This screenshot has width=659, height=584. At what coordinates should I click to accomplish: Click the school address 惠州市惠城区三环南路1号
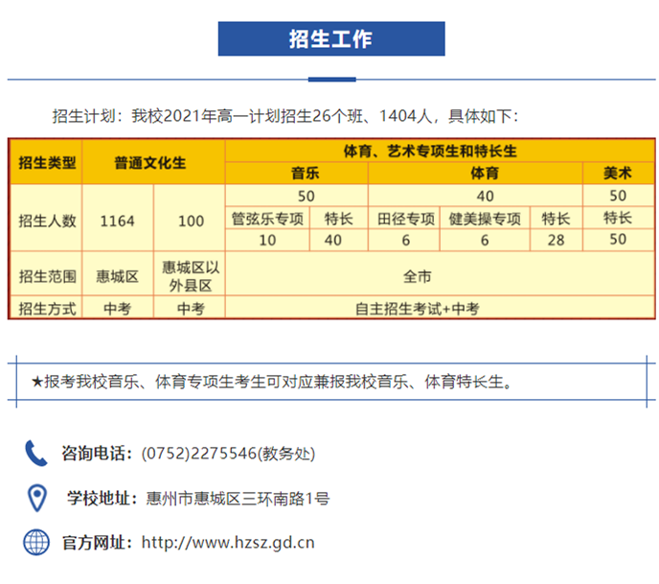(238, 499)
